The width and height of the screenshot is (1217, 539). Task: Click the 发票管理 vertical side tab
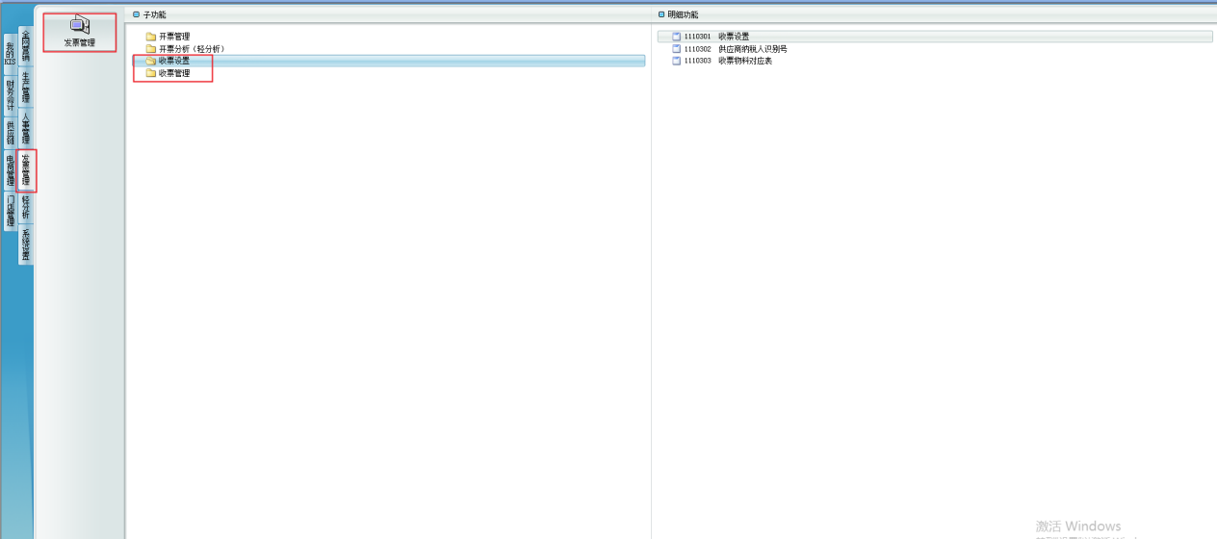coord(26,169)
